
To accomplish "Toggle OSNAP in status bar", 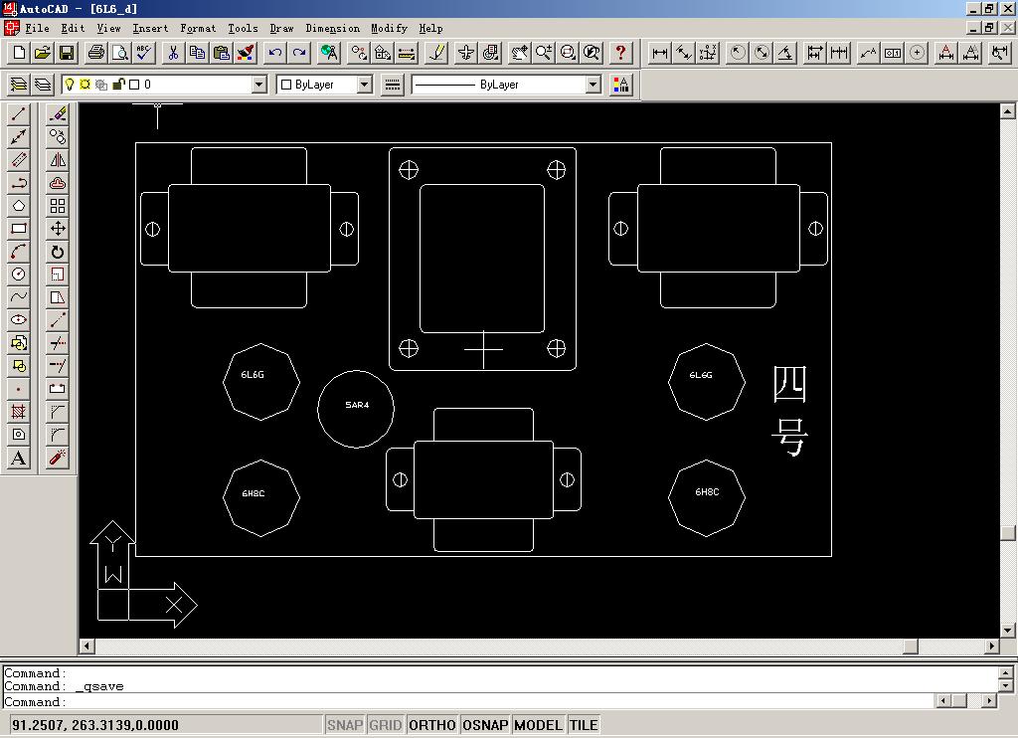I will [485, 725].
